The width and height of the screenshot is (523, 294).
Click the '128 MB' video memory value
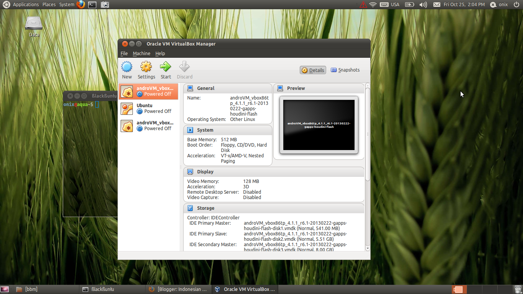coord(251,181)
